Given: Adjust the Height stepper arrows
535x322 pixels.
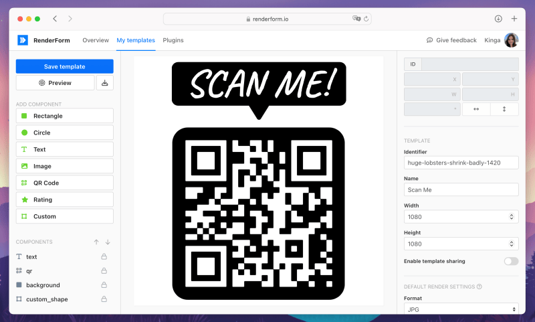Looking at the screenshot, I should pyautogui.click(x=512, y=244).
